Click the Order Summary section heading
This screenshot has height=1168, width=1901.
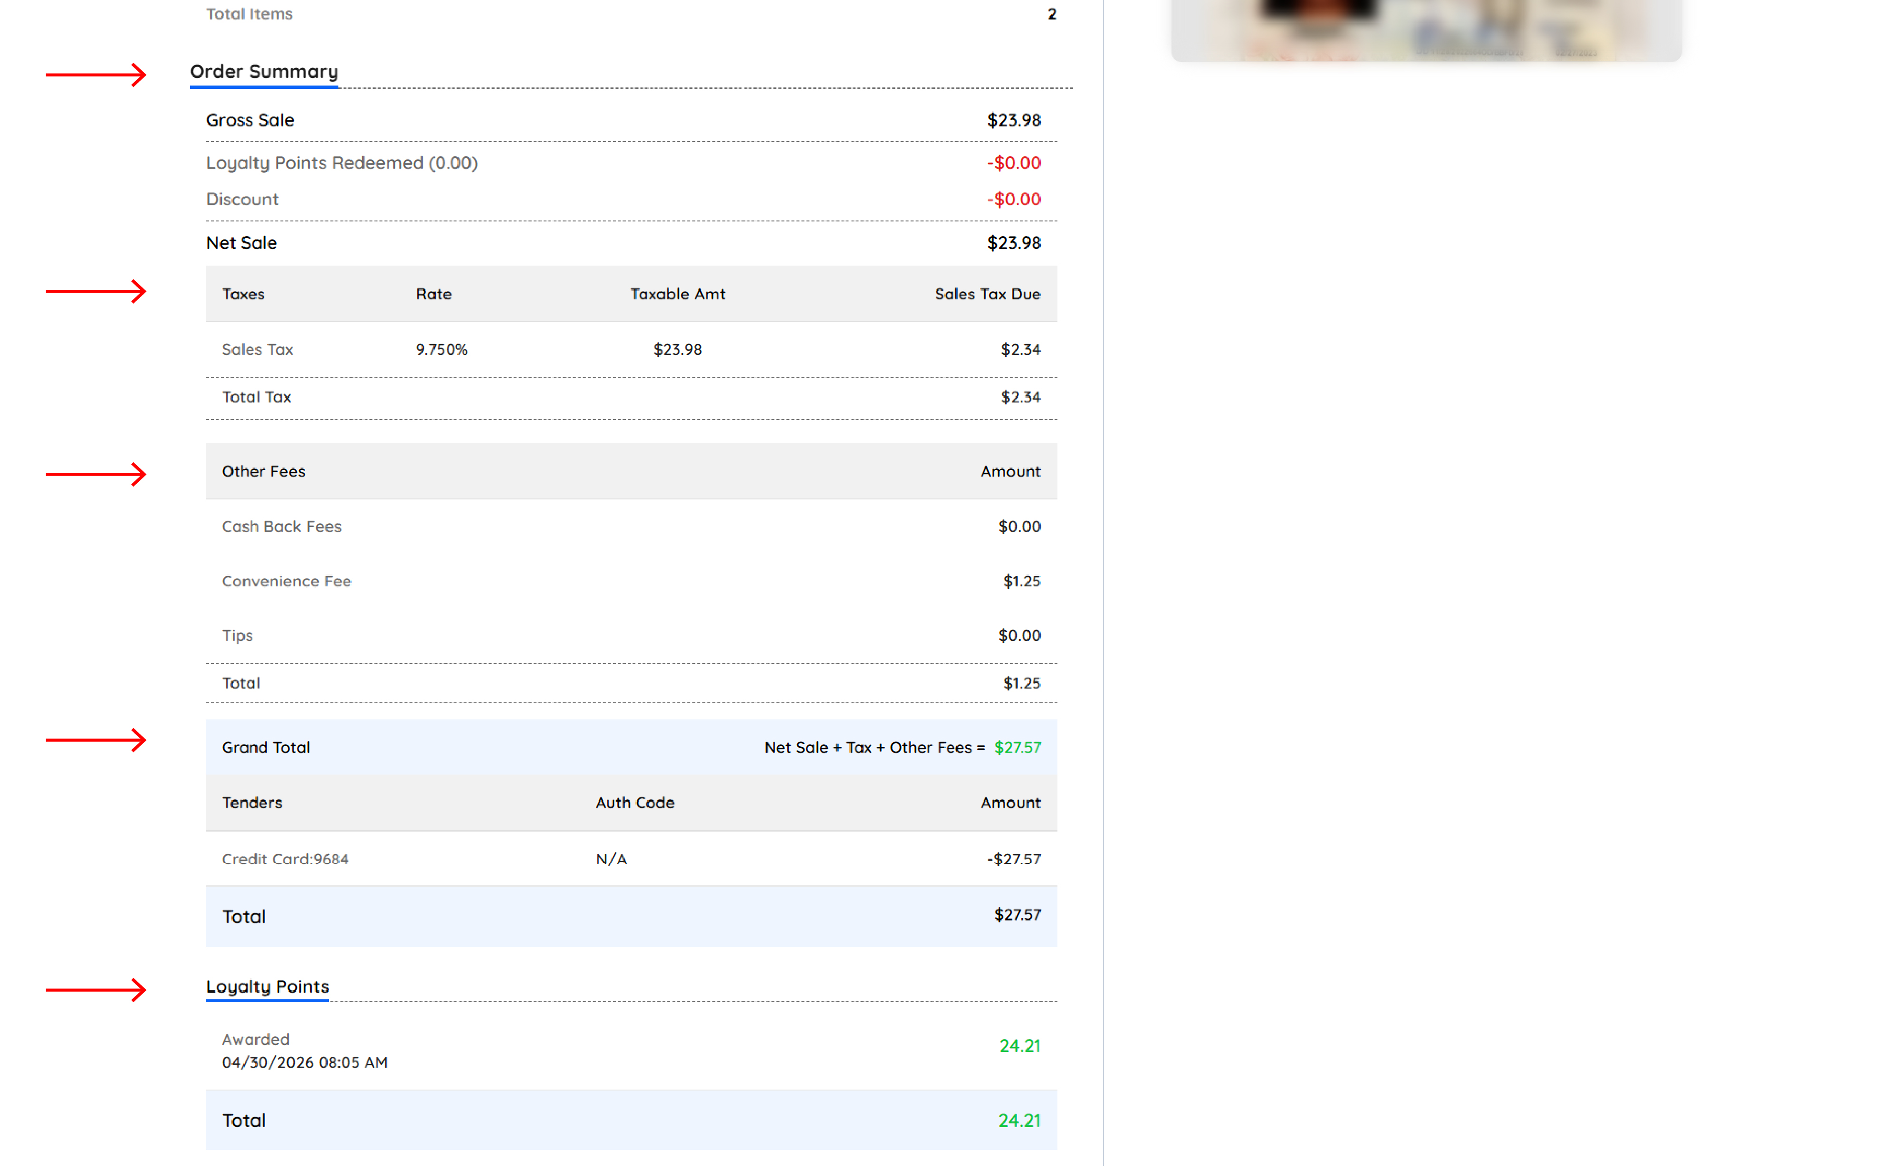[264, 72]
